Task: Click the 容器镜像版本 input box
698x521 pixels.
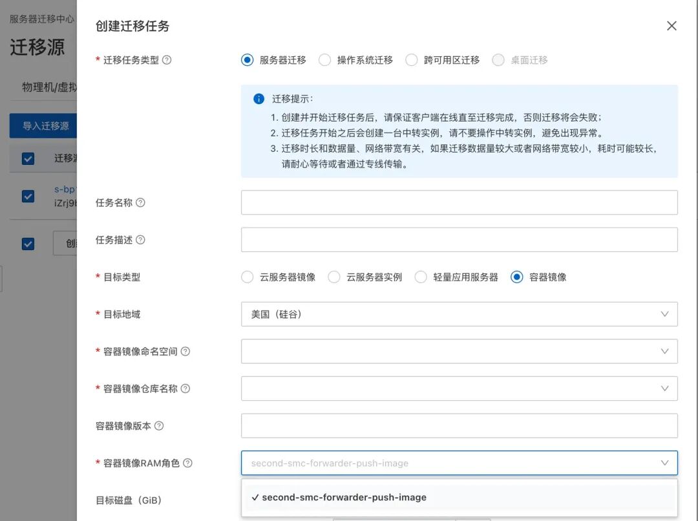Action: (x=460, y=426)
